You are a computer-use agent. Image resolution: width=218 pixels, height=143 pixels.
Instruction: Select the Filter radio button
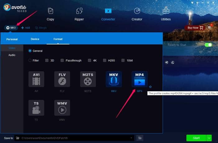coord(30,60)
